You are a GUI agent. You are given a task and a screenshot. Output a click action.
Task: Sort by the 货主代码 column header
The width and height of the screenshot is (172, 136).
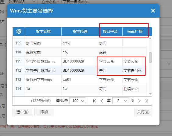80,32
